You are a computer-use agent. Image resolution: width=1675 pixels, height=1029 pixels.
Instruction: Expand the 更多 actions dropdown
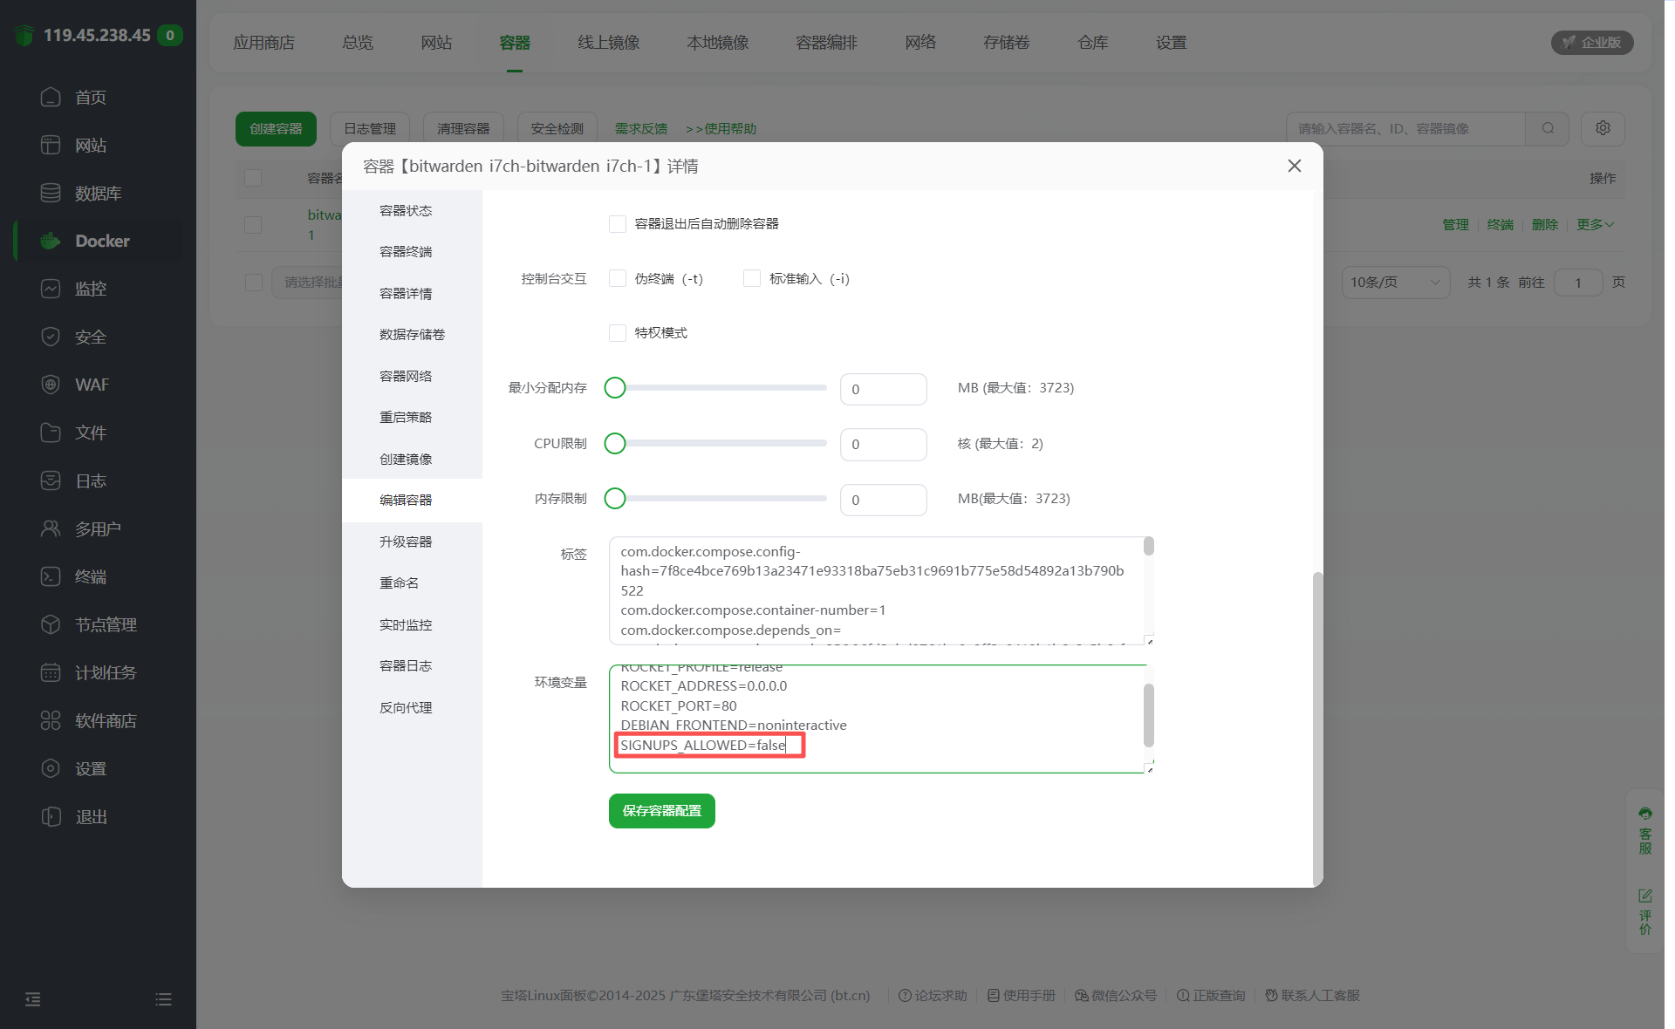1595,225
